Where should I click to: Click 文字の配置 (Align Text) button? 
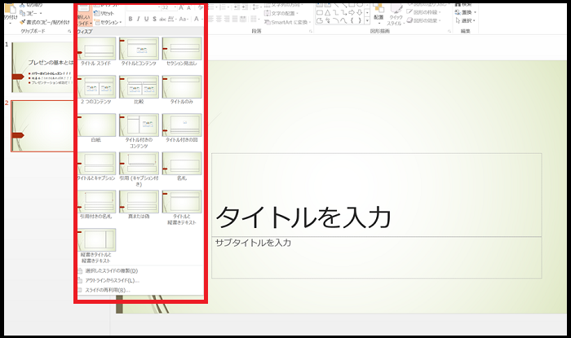point(281,14)
